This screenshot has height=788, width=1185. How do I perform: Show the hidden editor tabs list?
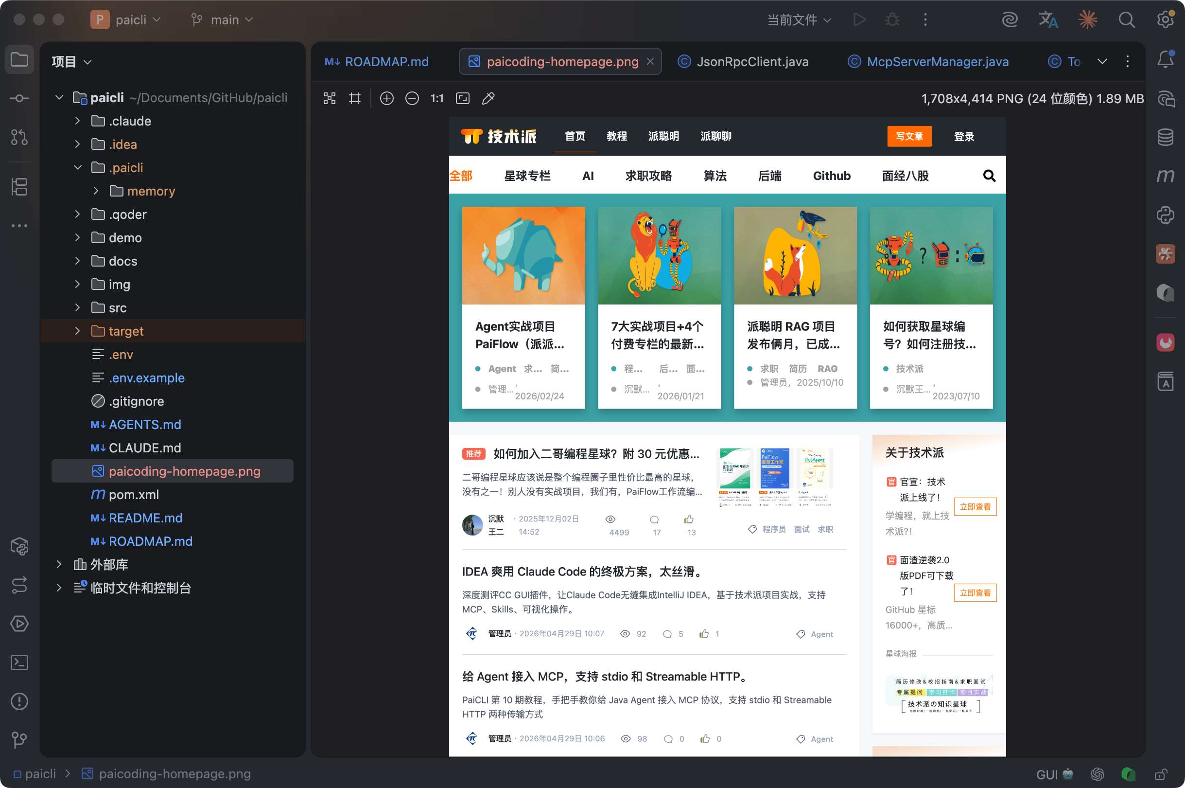click(1102, 61)
